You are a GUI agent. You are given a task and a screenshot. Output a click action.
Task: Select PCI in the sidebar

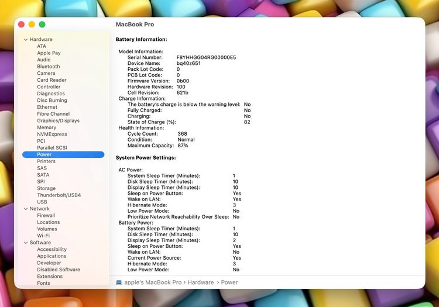[41, 141]
